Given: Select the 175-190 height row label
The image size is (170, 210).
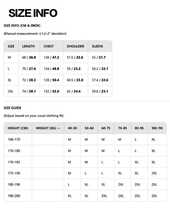Looking at the screenshot, I should (x=14, y=173).
